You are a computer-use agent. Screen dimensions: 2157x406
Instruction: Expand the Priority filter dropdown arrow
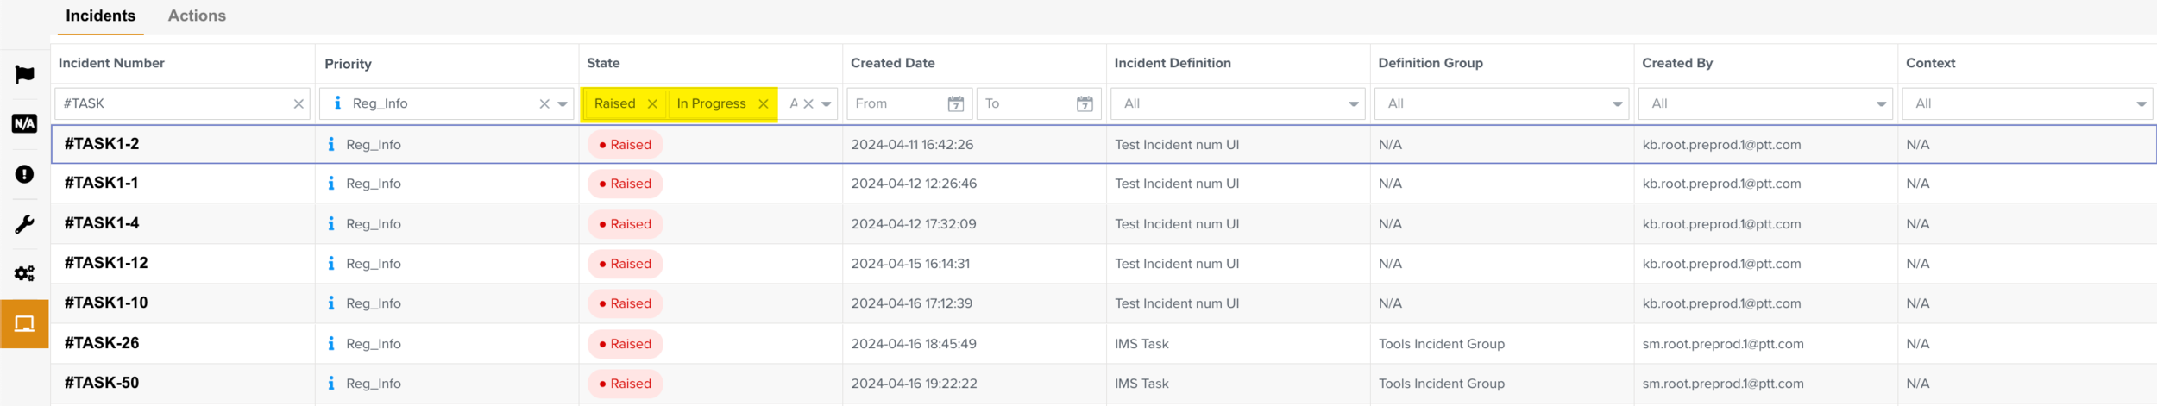563,103
